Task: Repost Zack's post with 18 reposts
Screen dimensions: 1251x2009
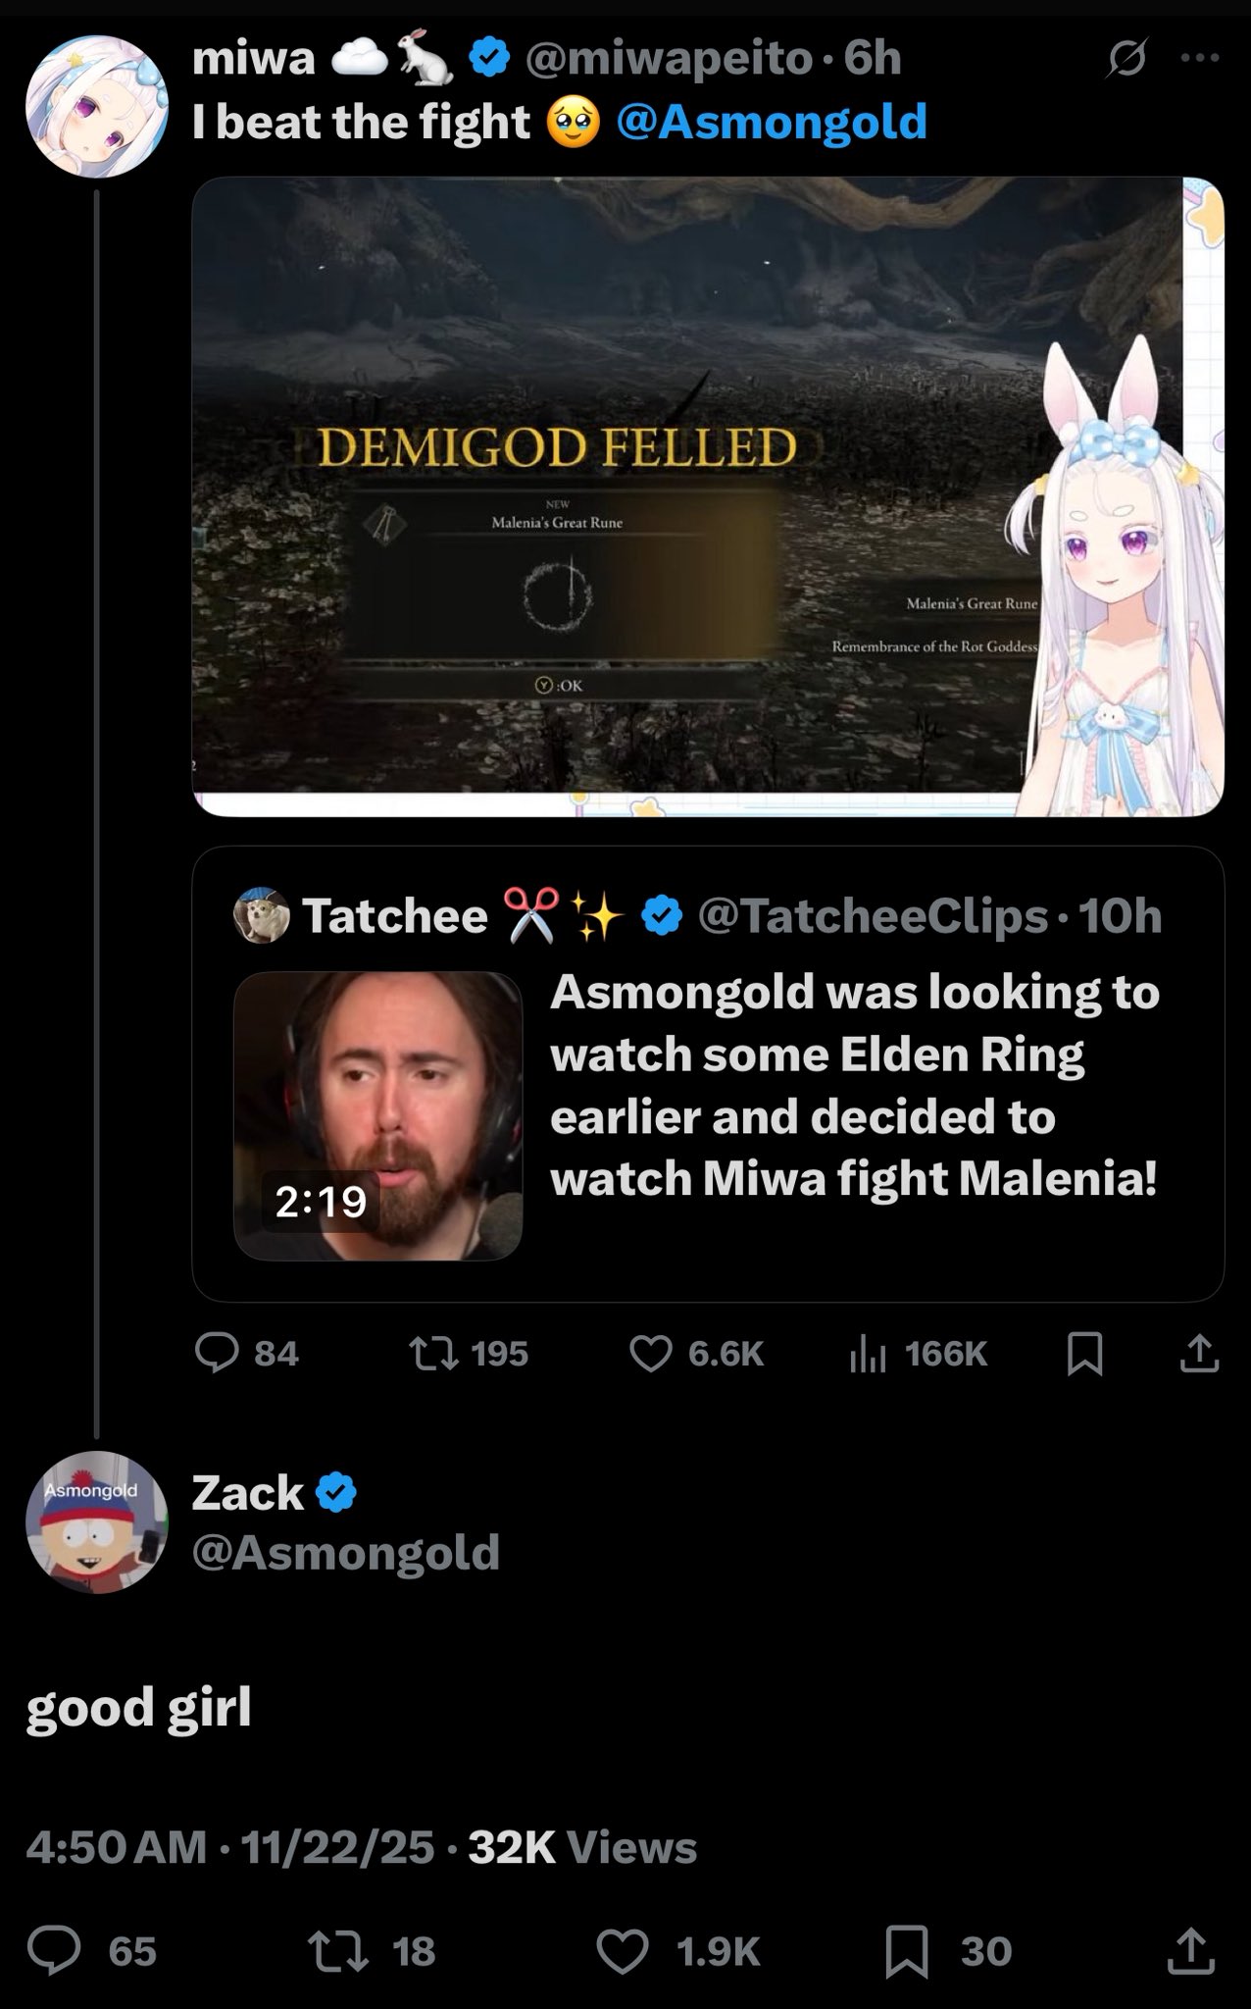Action: pyautogui.click(x=373, y=1950)
